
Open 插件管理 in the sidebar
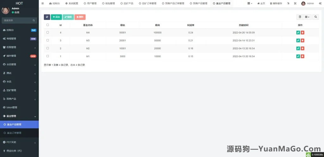[x=19, y=56]
